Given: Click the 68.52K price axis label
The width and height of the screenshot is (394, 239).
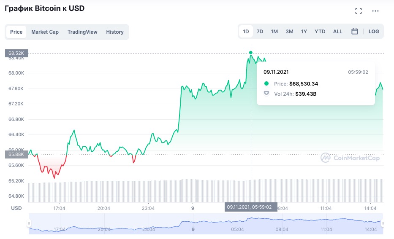Looking at the screenshot, I should click(16, 53).
